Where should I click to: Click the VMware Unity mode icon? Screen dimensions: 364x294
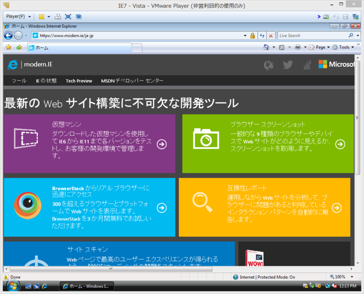(x=79, y=17)
